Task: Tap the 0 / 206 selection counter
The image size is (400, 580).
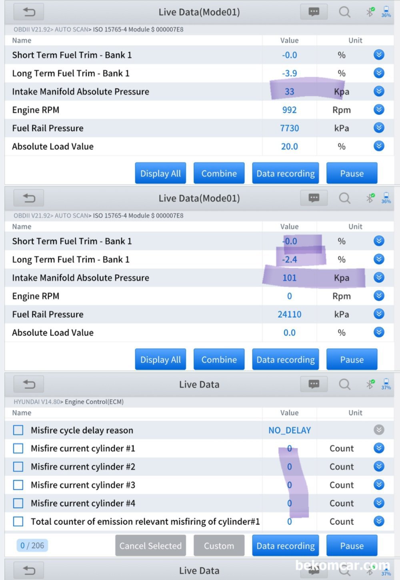Action: pos(32,545)
